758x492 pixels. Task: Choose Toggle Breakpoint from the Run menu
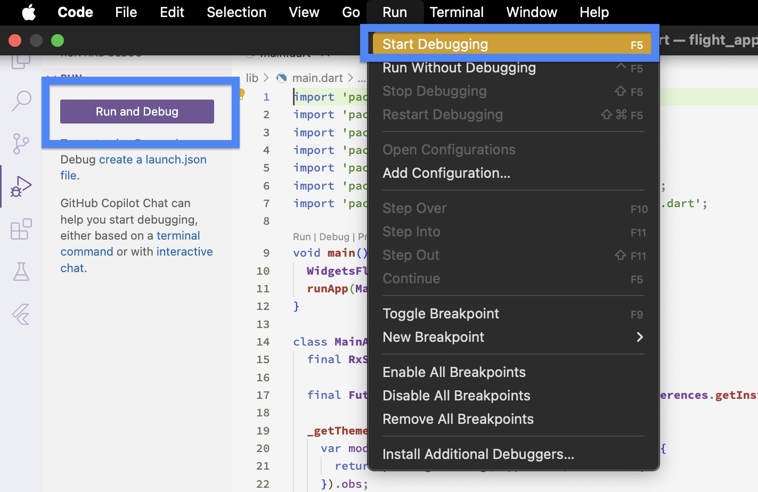441,314
